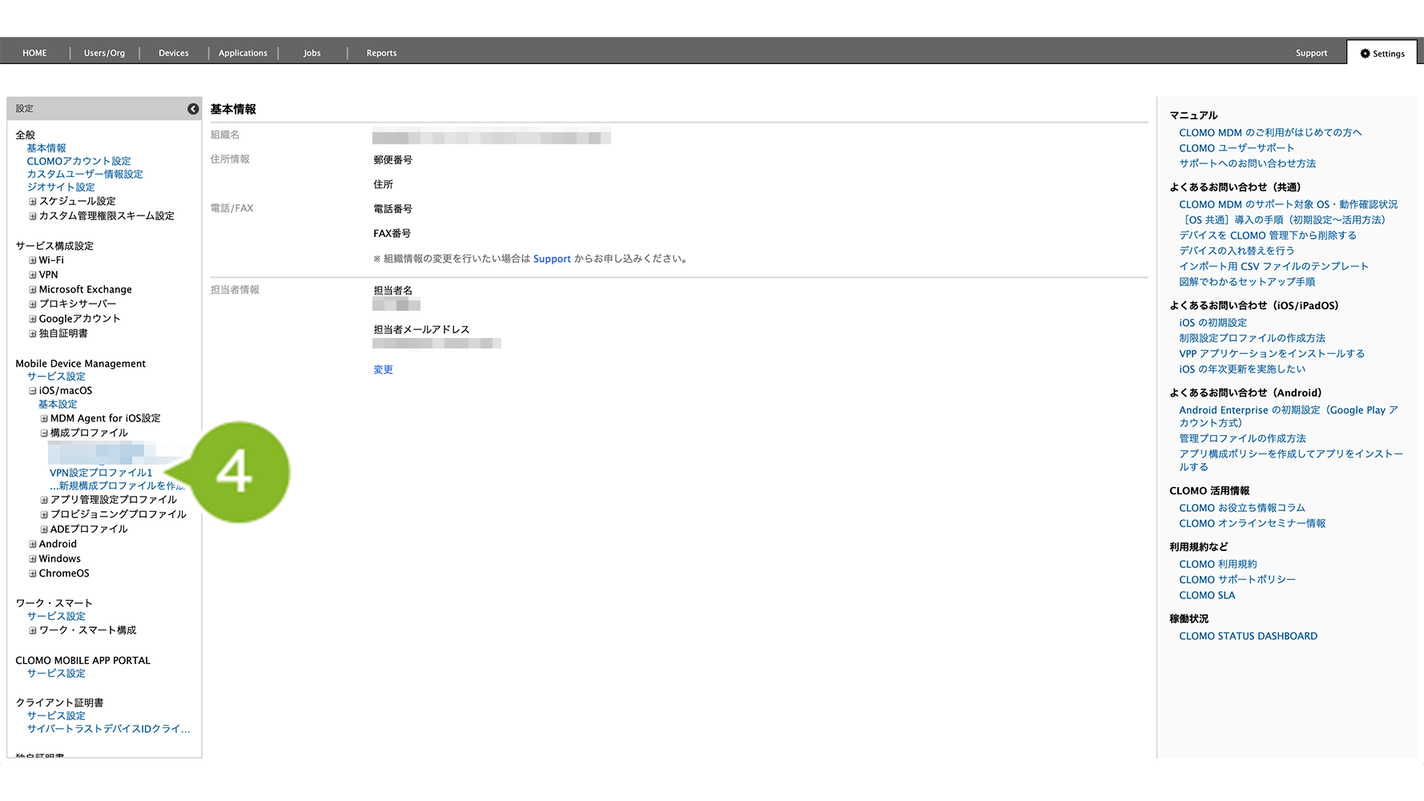Expand Microsoft Exchange settings node
The height and width of the screenshot is (801, 1424).
33,290
